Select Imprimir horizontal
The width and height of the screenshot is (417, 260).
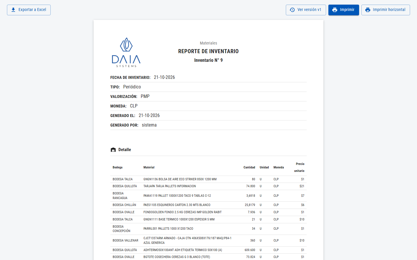click(x=385, y=10)
